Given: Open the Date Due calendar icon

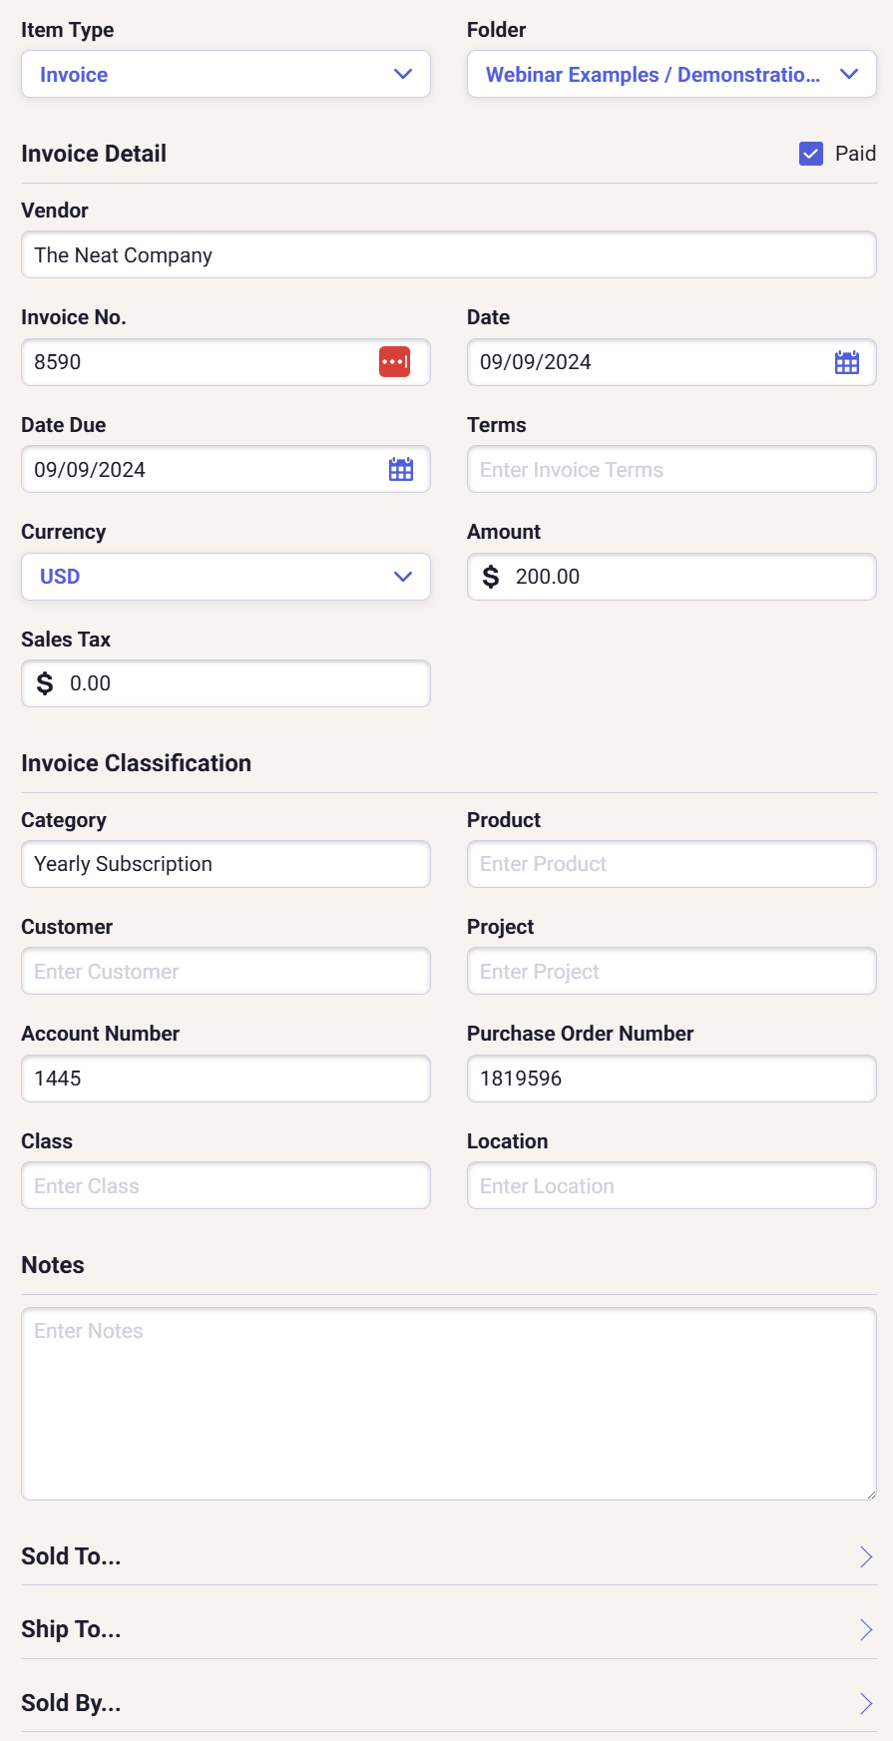Looking at the screenshot, I should 401,470.
